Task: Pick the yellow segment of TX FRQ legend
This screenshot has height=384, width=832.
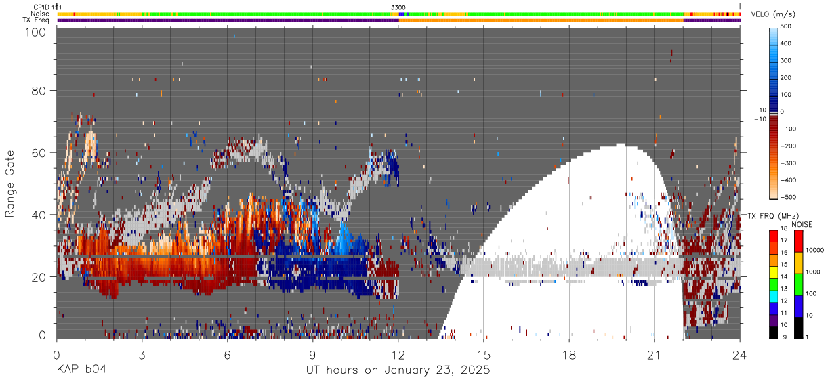Action: (774, 272)
